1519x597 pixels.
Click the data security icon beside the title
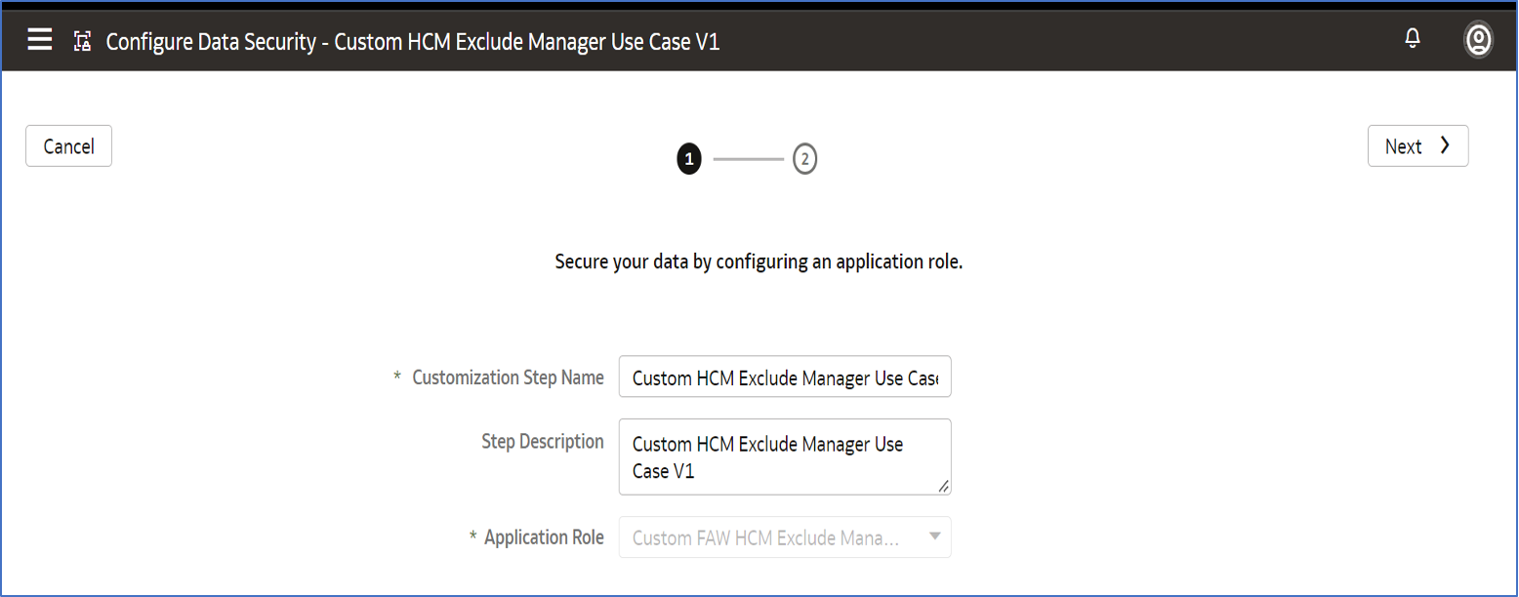point(83,41)
